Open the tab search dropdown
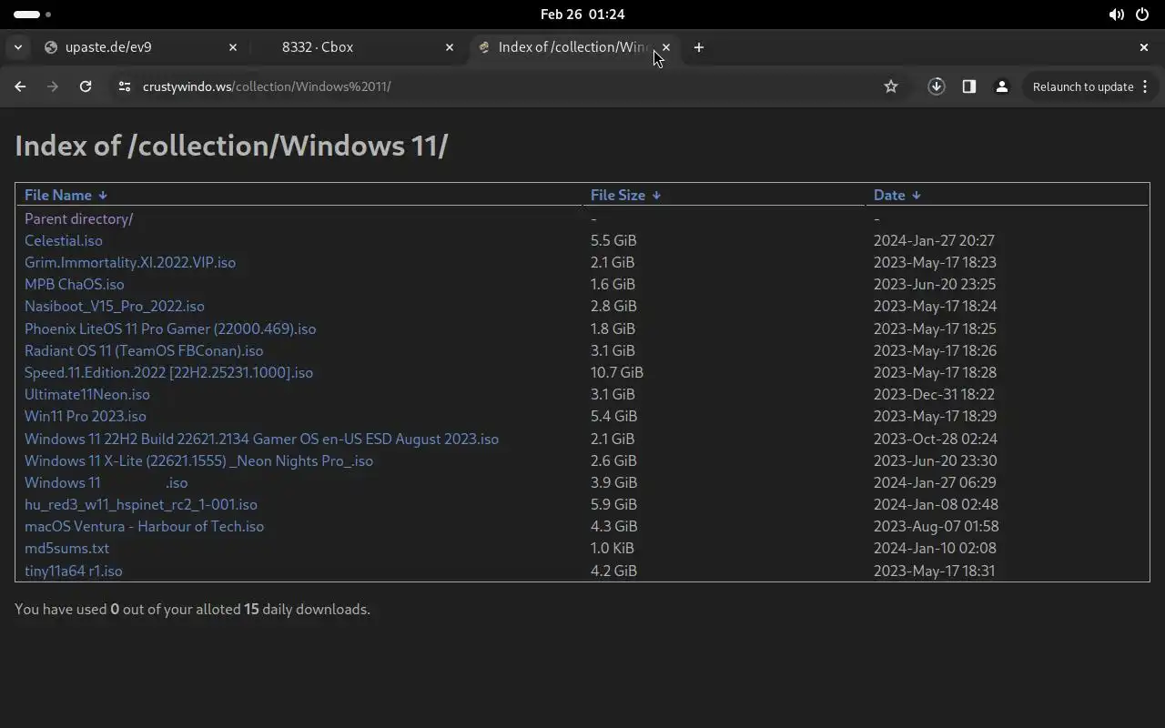 point(18,47)
